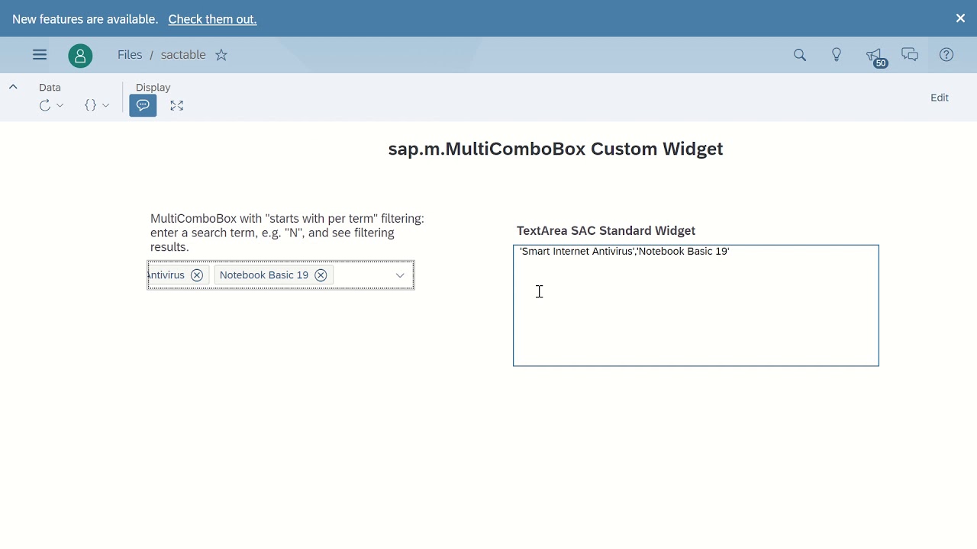Toggle the comment mode display button
Screen dimensions: 977x549
(x=143, y=106)
